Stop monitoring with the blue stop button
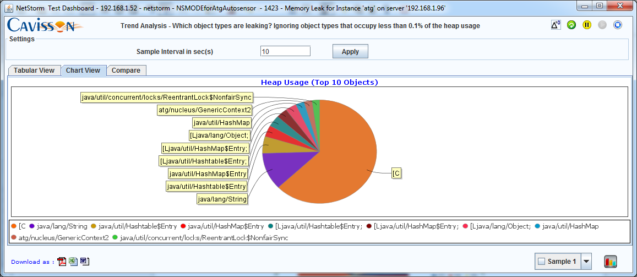Viewport: 637px width, 277px height. tap(618, 25)
